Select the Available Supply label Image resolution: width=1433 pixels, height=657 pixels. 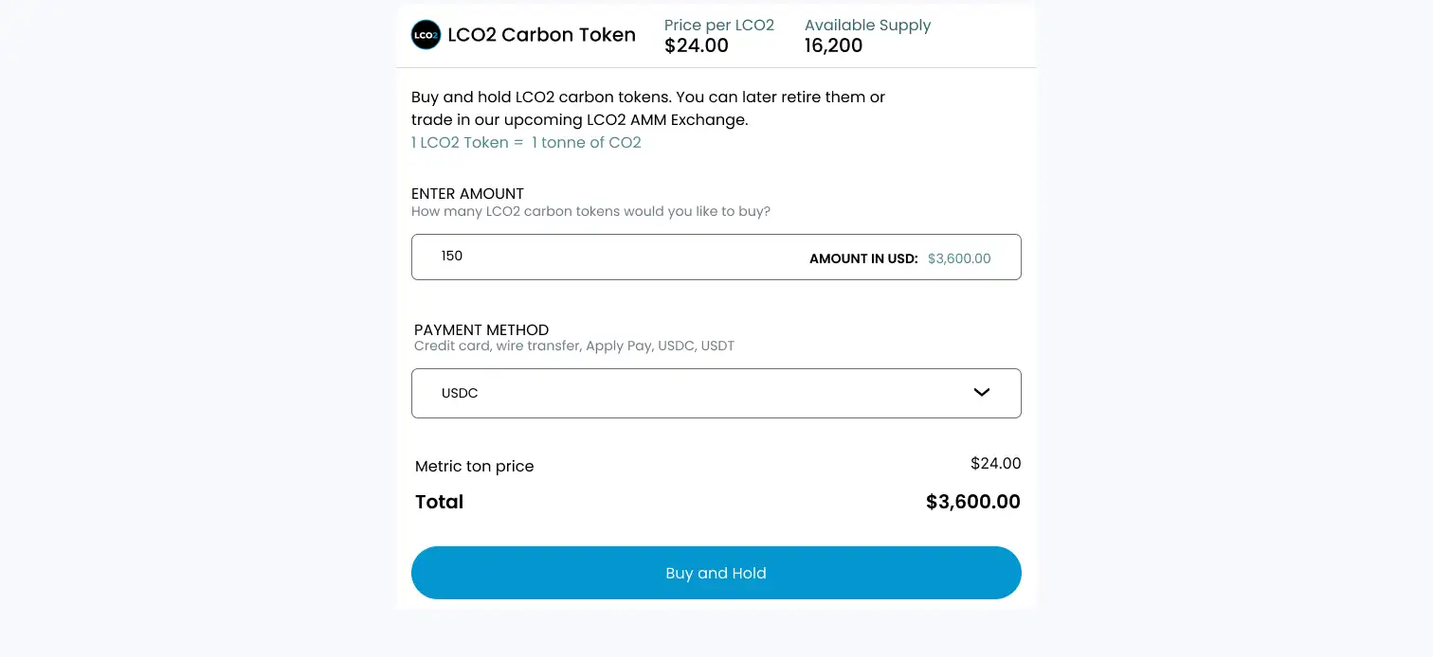coord(867,26)
